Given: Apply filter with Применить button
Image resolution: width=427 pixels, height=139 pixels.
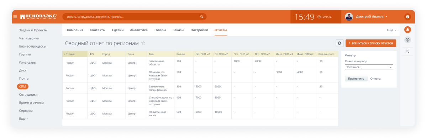Looking at the screenshot, I should 356,79.
